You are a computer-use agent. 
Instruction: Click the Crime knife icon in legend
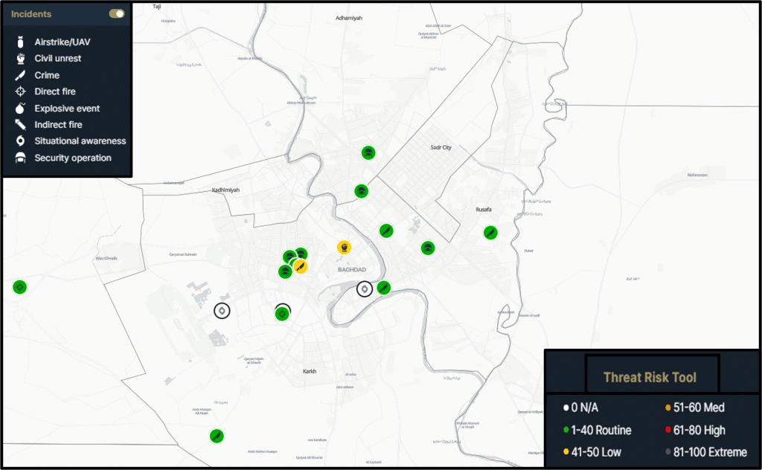click(x=21, y=75)
